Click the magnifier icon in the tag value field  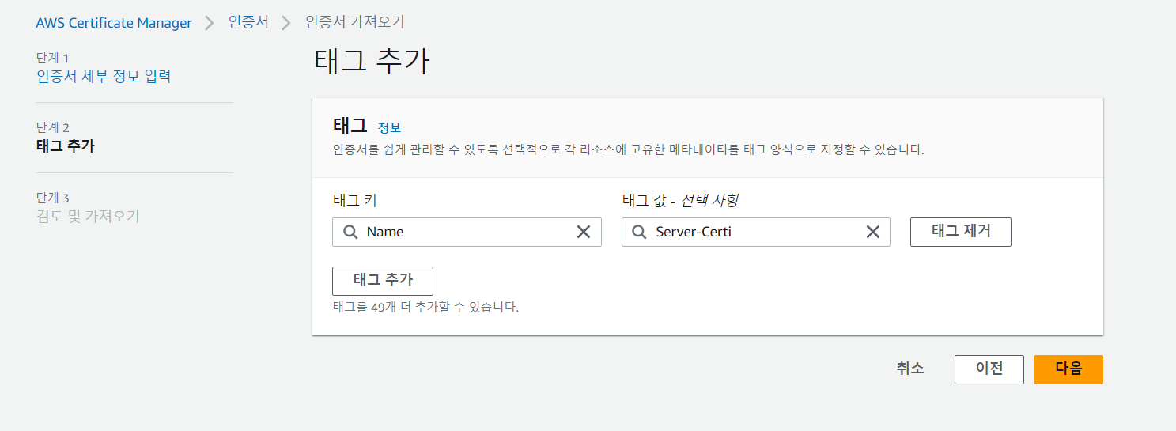pyautogui.click(x=639, y=233)
